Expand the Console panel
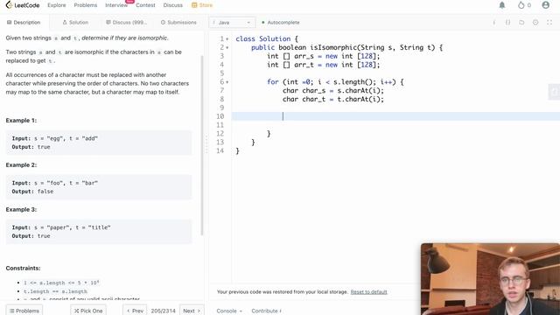The image size is (560, 315). click(229, 311)
